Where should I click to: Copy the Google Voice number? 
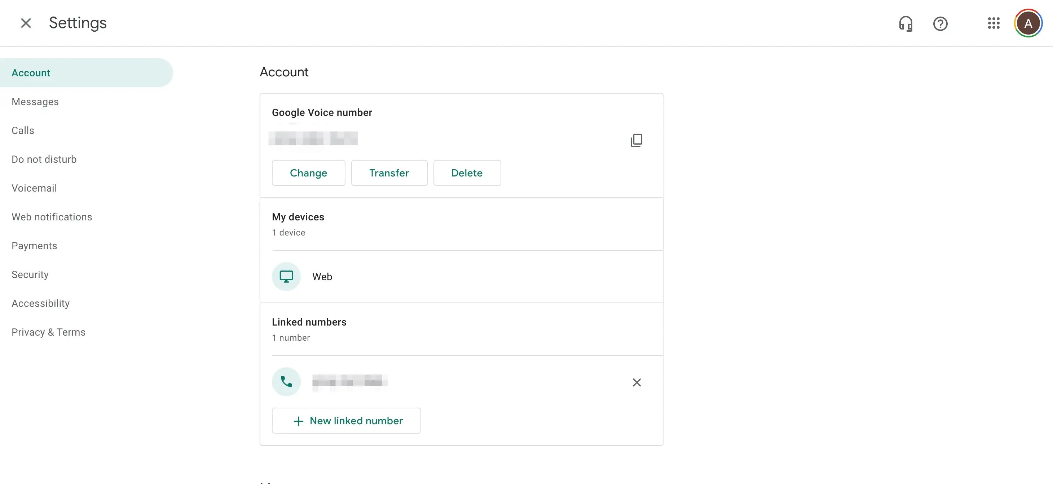coord(636,140)
